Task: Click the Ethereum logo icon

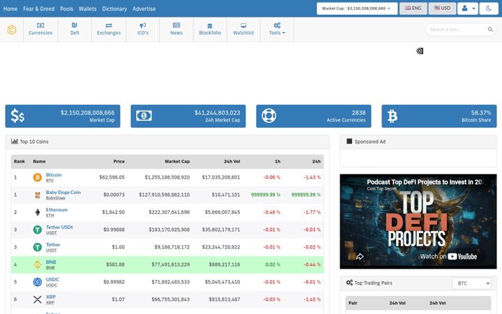Action: coord(38,212)
